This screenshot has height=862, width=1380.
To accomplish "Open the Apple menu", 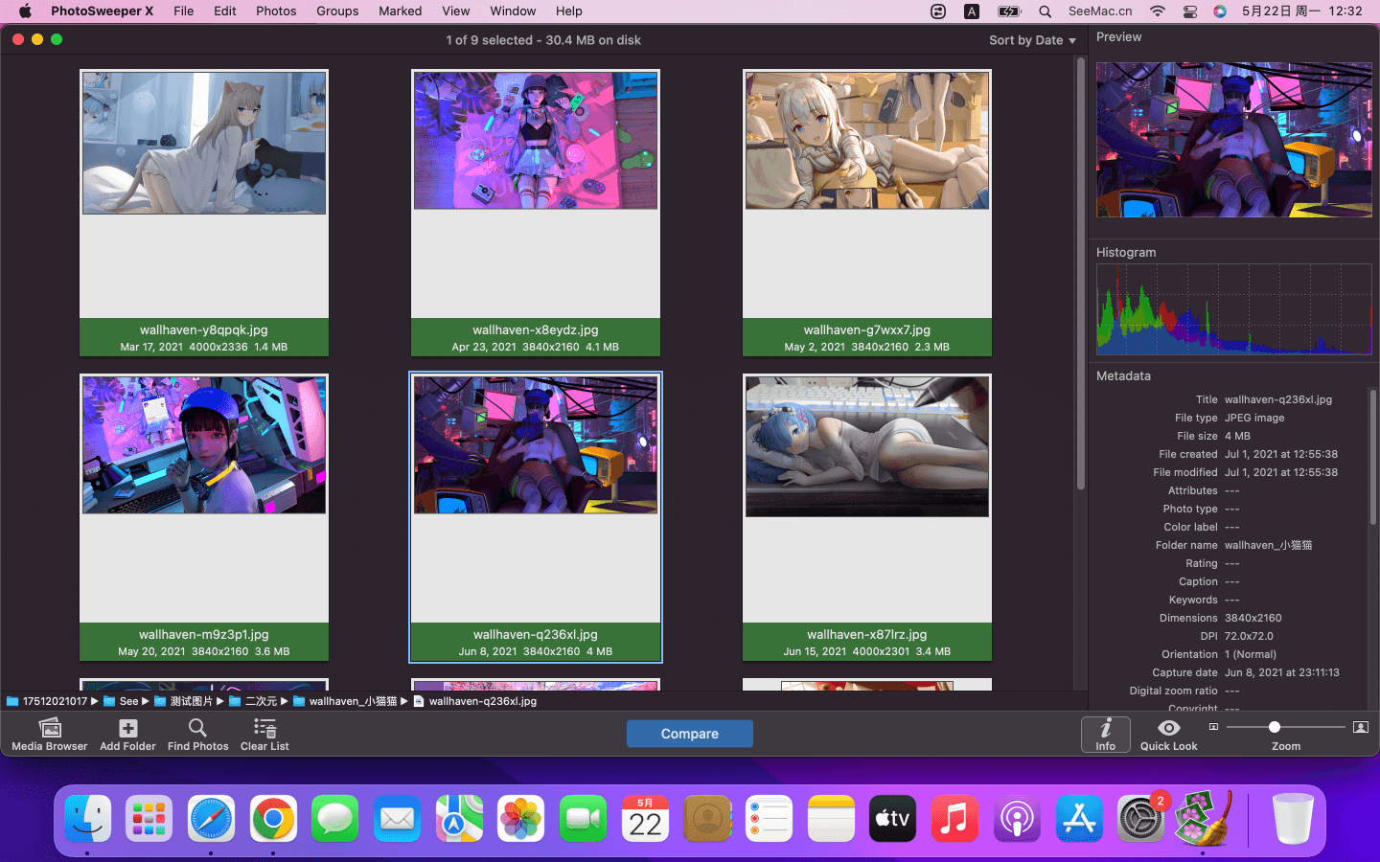I will tap(25, 11).
